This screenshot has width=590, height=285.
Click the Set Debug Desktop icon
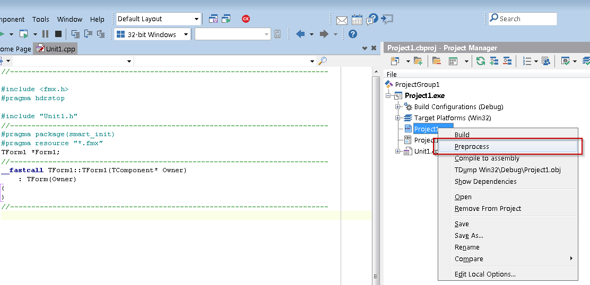pos(226,19)
